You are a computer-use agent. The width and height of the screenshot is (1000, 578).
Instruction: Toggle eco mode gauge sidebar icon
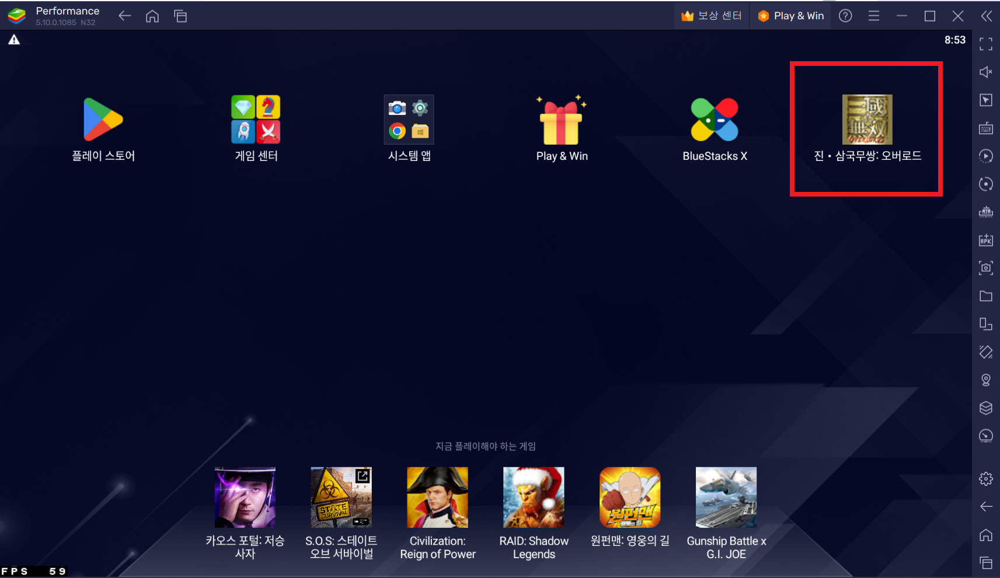point(986,436)
